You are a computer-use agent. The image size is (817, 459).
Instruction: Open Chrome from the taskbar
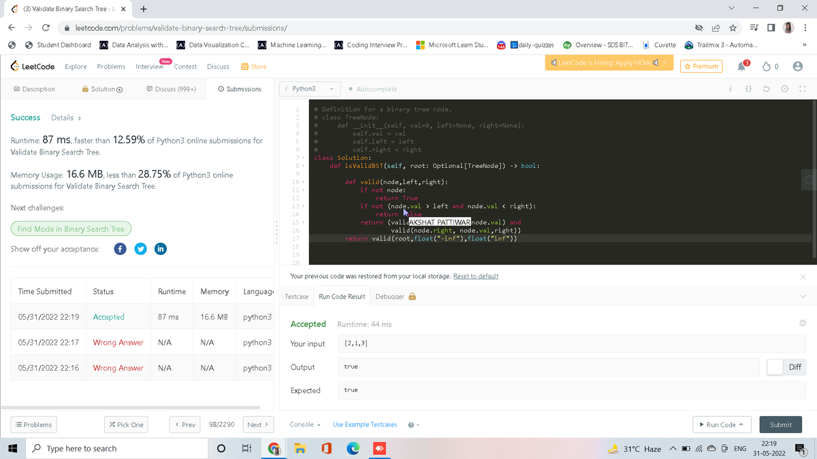pyautogui.click(x=274, y=449)
